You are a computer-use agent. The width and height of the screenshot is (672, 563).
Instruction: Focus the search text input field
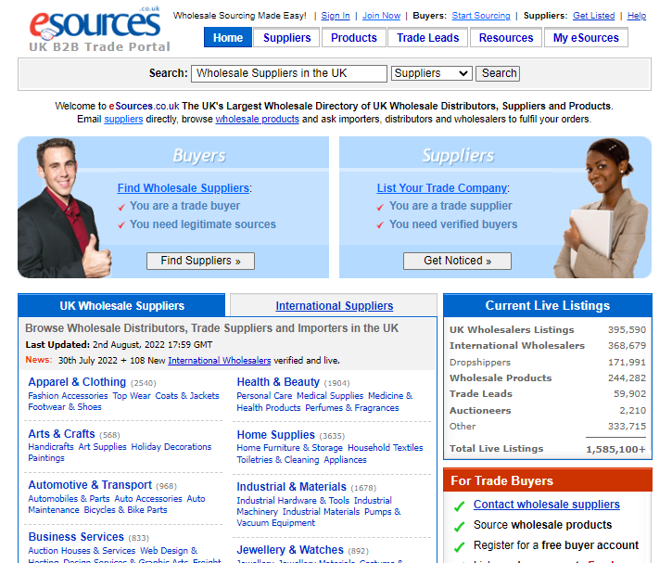289,73
